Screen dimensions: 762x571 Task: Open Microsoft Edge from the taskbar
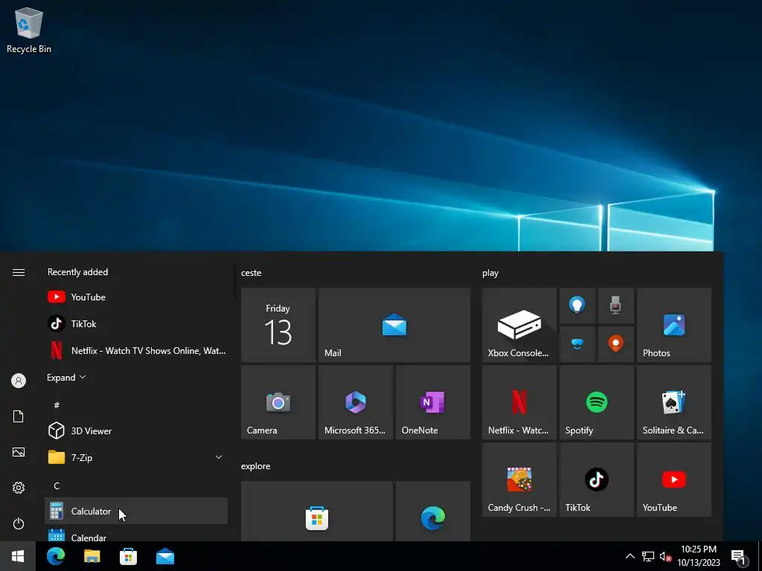coord(56,556)
